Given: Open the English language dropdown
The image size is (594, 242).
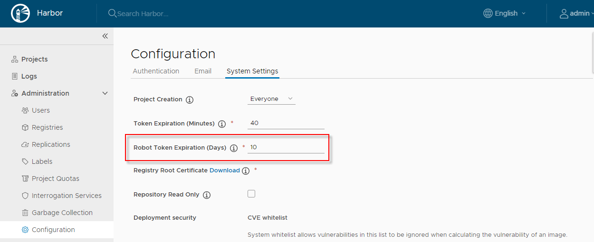Looking at the screenshot, I should [505, 13].
